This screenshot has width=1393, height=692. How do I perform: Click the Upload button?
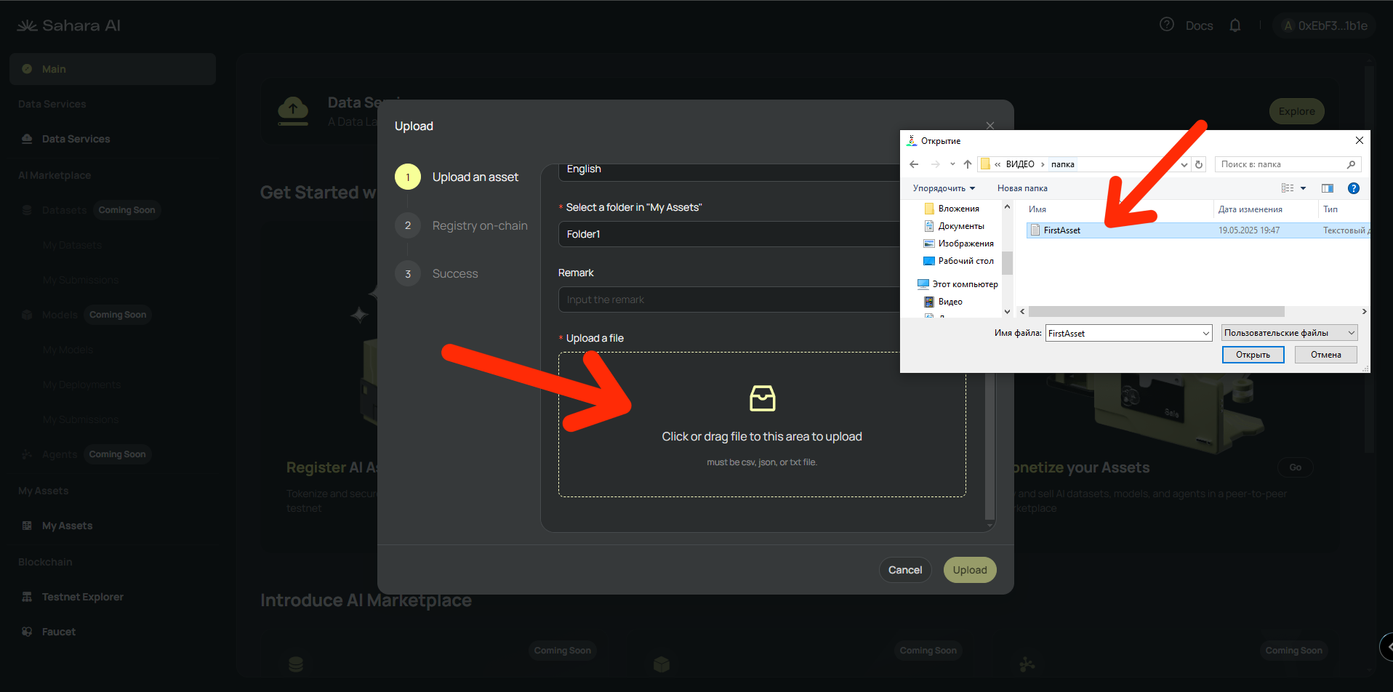970,570
